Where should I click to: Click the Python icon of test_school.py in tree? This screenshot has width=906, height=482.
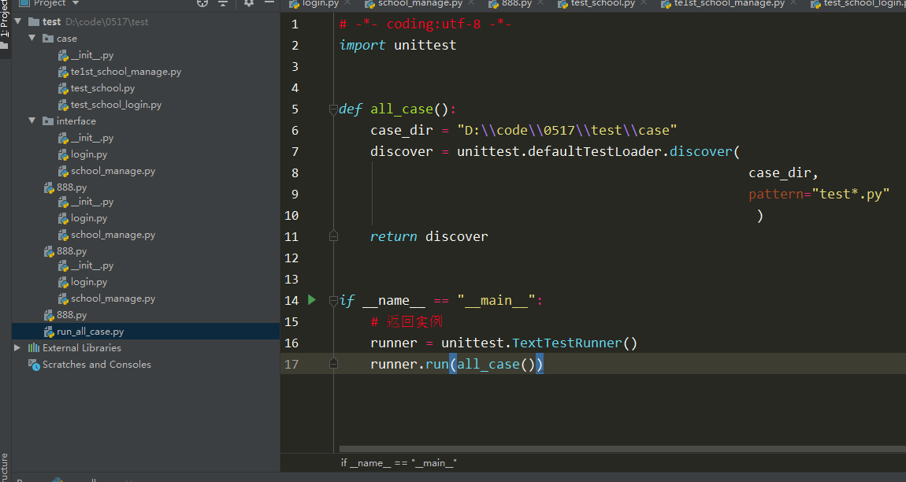point(63,88)
